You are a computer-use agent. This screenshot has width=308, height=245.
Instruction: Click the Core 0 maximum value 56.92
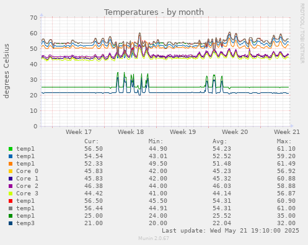pos(286,171)
